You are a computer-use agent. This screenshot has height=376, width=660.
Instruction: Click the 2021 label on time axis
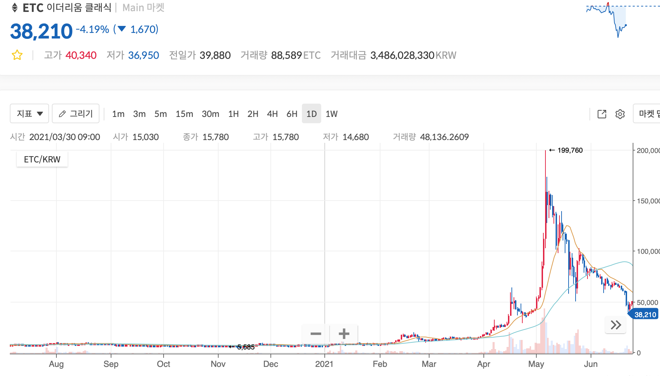(324, 364)
